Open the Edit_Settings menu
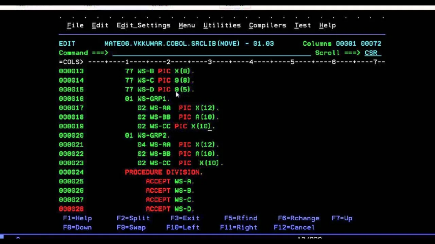 click(144, 25)
